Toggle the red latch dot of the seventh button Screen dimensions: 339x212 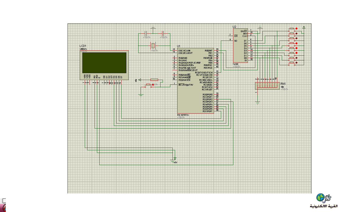296,58
